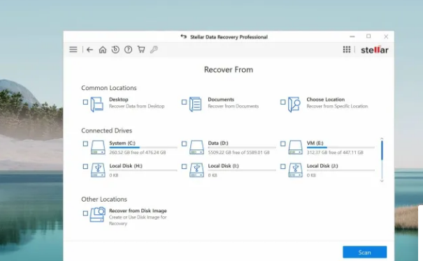Screen dimensions: 423x261
Task: Tick the Desktop checkbox
Action: pyautogui.click(x=85, y=102)
